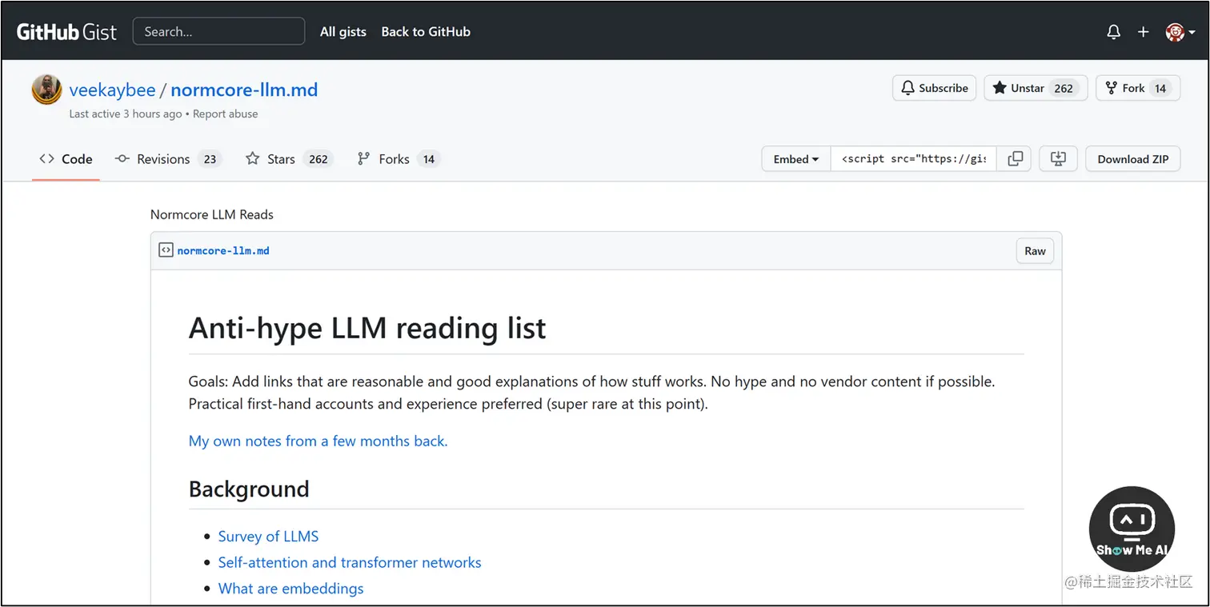Open veekaybee's avatar picture
1210x607 pixels.
[x=47, y=90]
